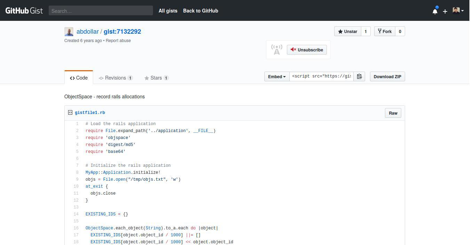This screenshot has height=245, width=475.
Task: Fork this gist
Action: point(385,31)
